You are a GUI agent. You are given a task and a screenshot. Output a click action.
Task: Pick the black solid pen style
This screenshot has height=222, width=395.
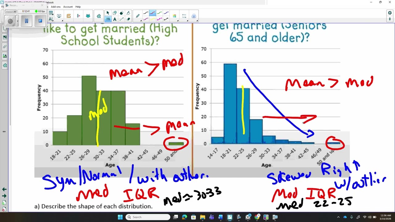point(146,13)
